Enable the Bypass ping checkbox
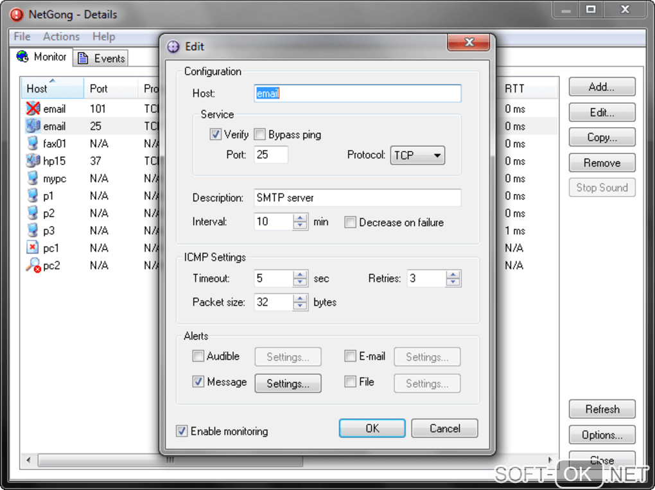The width and height of the screenshot is (655, 490). [x=259, y=134]
